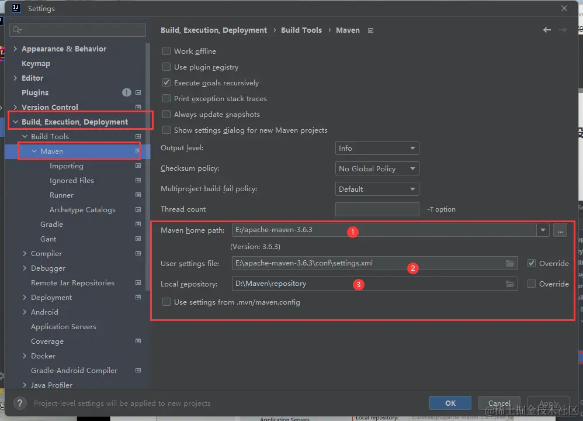Enable Use settings from .mvn/maven.config

166,302
